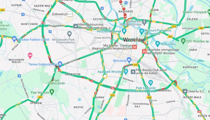This screenshot has height=120, width=210.
Task: Click the pink hotel bed pin
Action: 30,55
